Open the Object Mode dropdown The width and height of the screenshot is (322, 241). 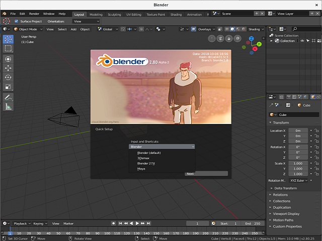(x=26, y=29)
